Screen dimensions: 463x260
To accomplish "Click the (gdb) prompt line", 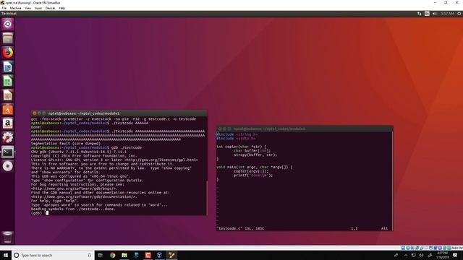I will coord(40,213).
